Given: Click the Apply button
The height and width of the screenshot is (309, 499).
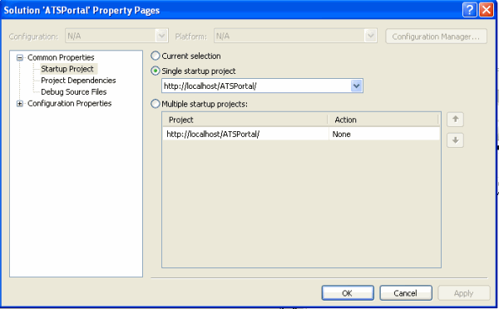Looking at the screenshot, I should (x=464, y=292).
